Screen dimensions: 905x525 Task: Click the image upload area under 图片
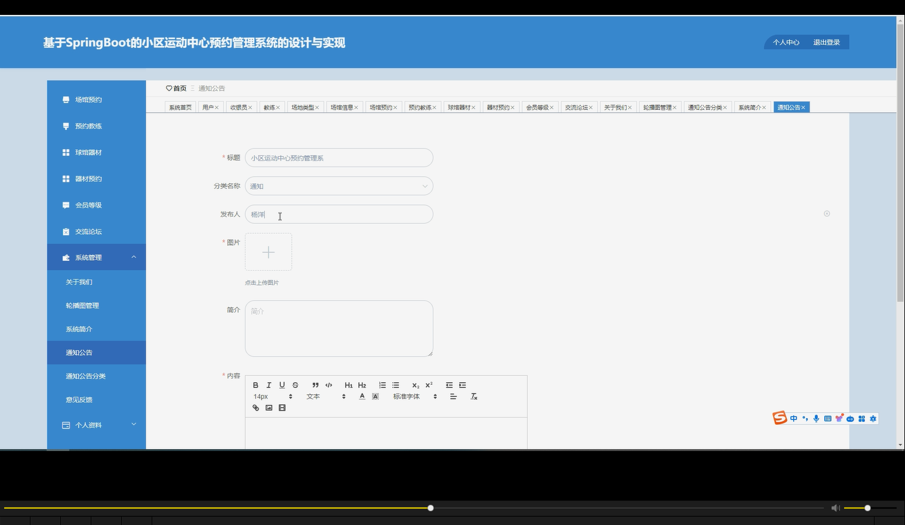[x=268, y=251]
